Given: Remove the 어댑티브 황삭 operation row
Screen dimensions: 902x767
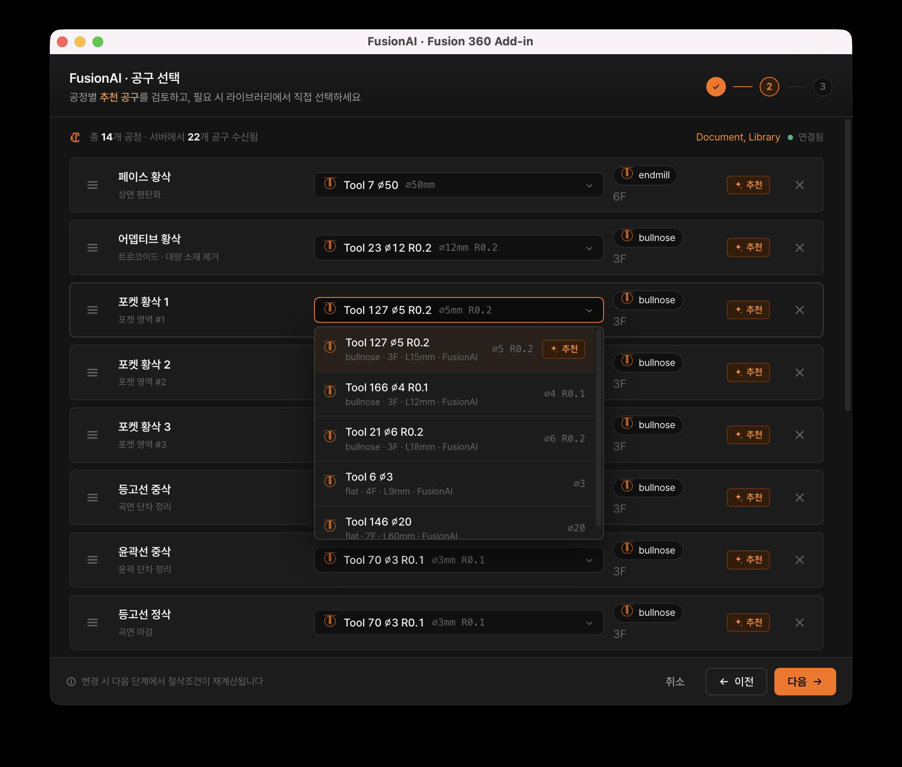Looking at the screenshot, I should click(799, 248).
